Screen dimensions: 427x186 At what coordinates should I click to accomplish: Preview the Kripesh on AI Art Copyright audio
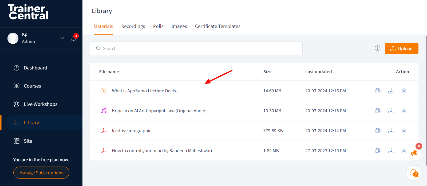click(x=378, y=111)
